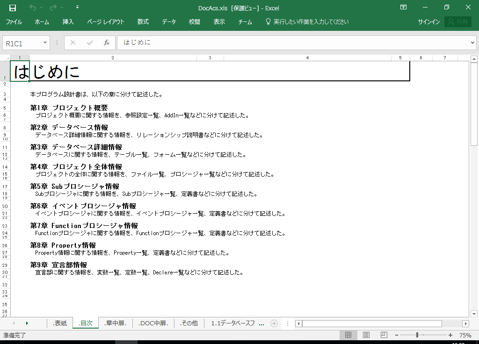Click the Save icon in title bar
Viewport: 479px width, 344px height.
point(13,7)
